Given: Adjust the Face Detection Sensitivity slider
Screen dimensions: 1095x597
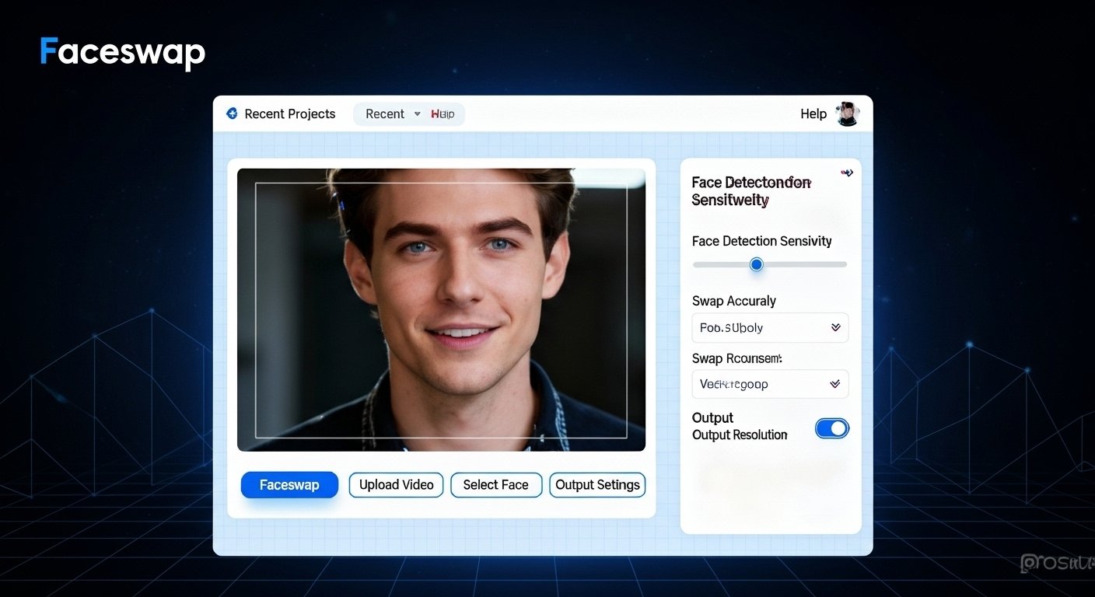Looking at the screenshot, I should point(756,264).
